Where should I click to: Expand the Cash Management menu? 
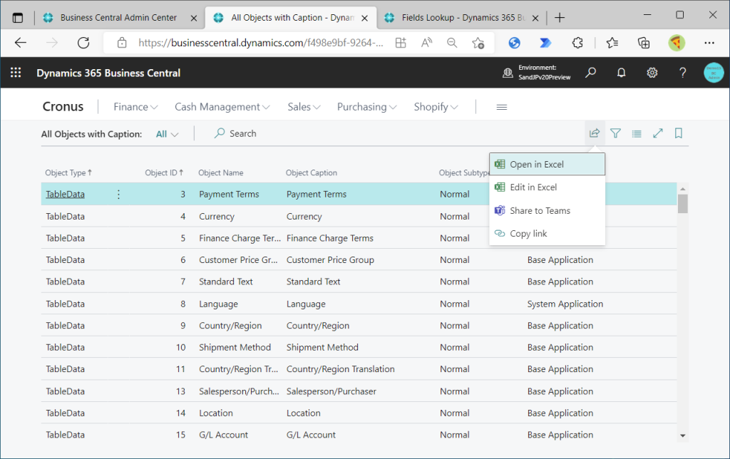point(222,107)
